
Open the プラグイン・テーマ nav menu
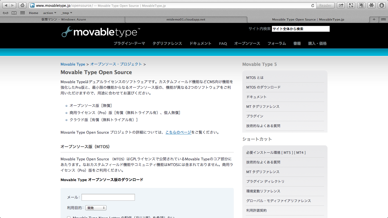(129, 43)
